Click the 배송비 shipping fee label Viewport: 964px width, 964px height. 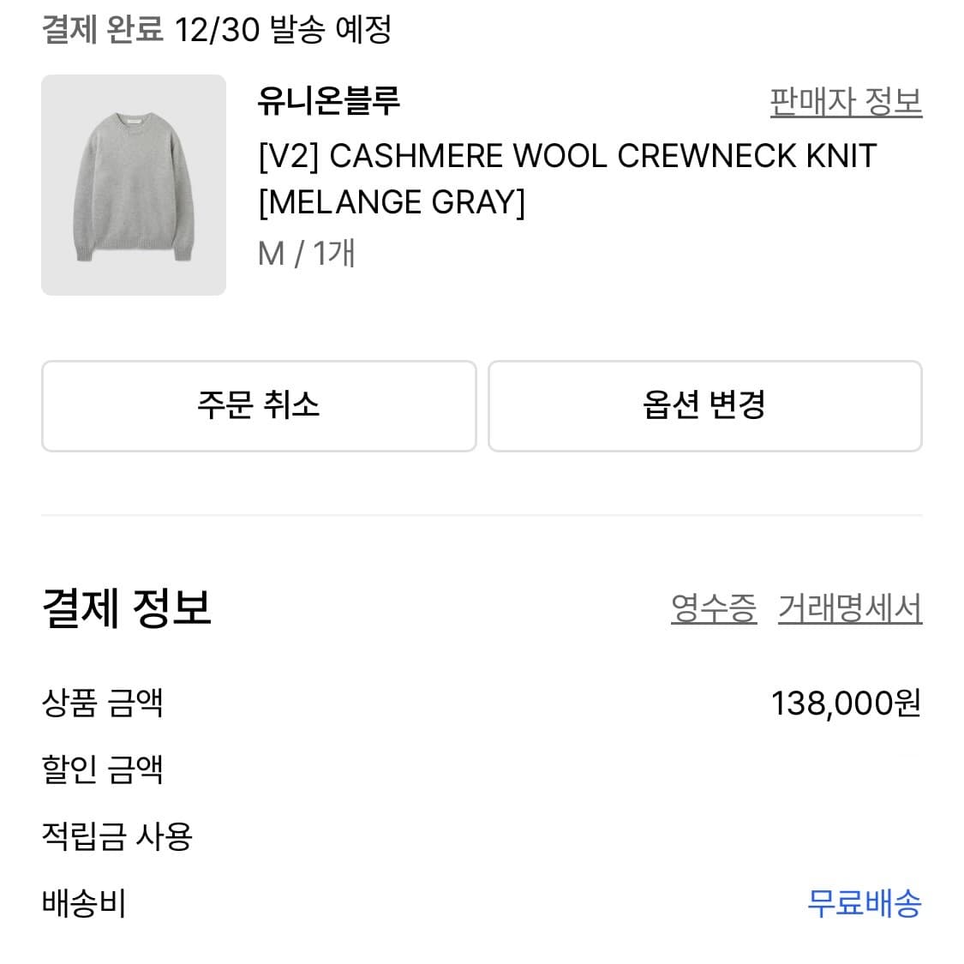click(x=83, y=904)
